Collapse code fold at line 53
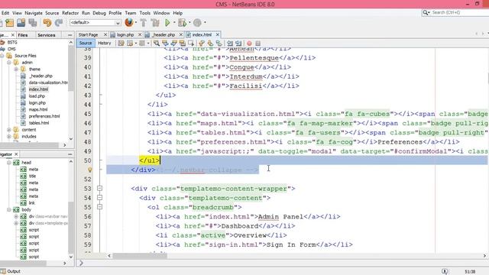Image resolution: width=489 pixels, height=275 pixels. (99, 189)
